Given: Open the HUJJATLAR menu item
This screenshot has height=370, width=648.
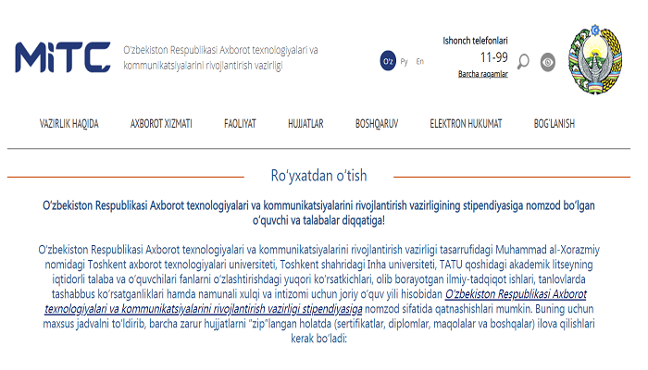Looking at the screenshot, I should pyautogui.click(x=305, y=123).
